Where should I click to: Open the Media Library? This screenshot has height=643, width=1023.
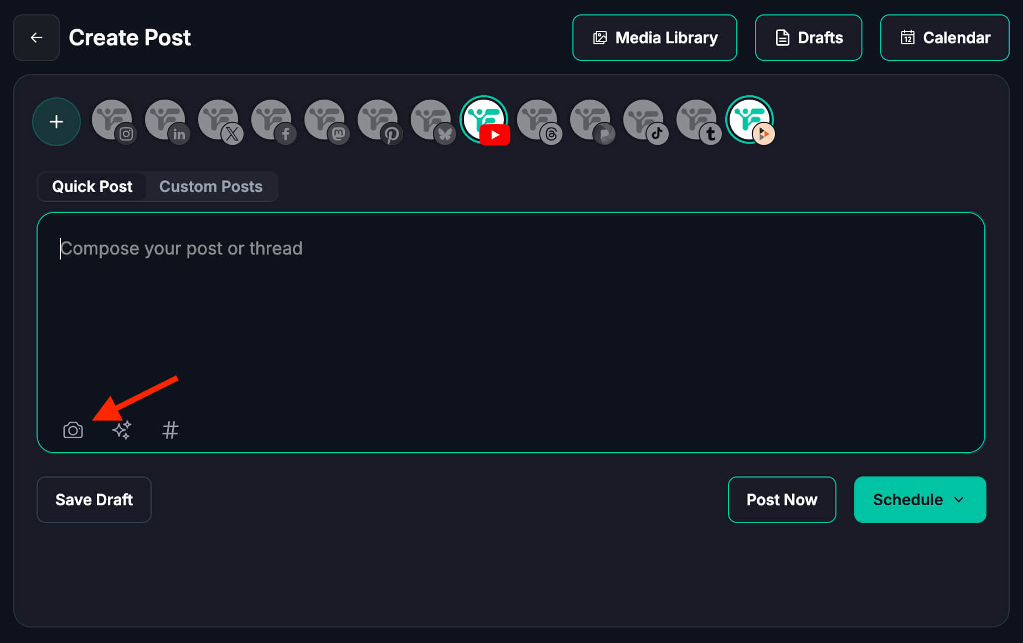coord(655,38)
